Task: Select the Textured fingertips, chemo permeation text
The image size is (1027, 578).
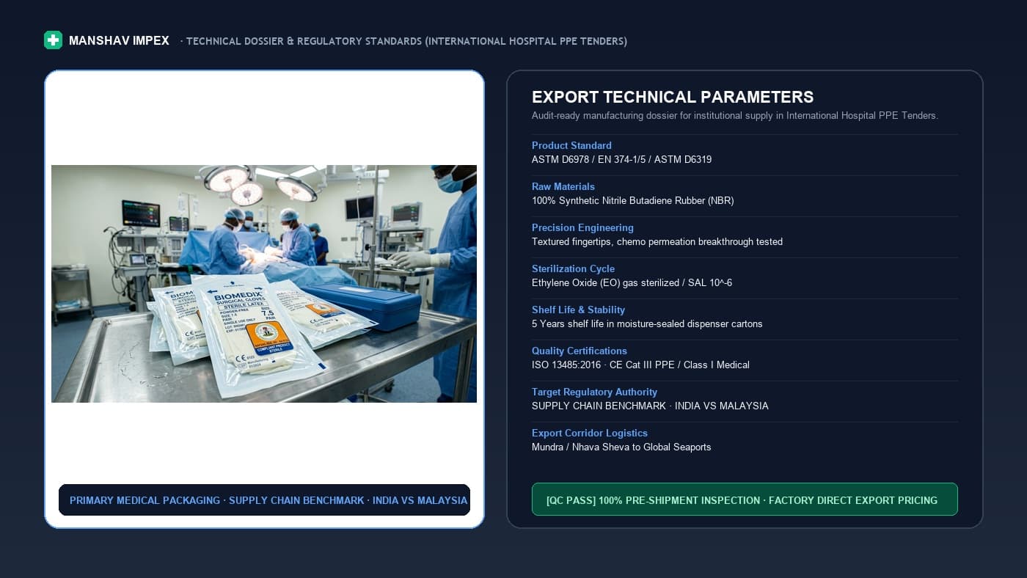Action: pos(657,241)
